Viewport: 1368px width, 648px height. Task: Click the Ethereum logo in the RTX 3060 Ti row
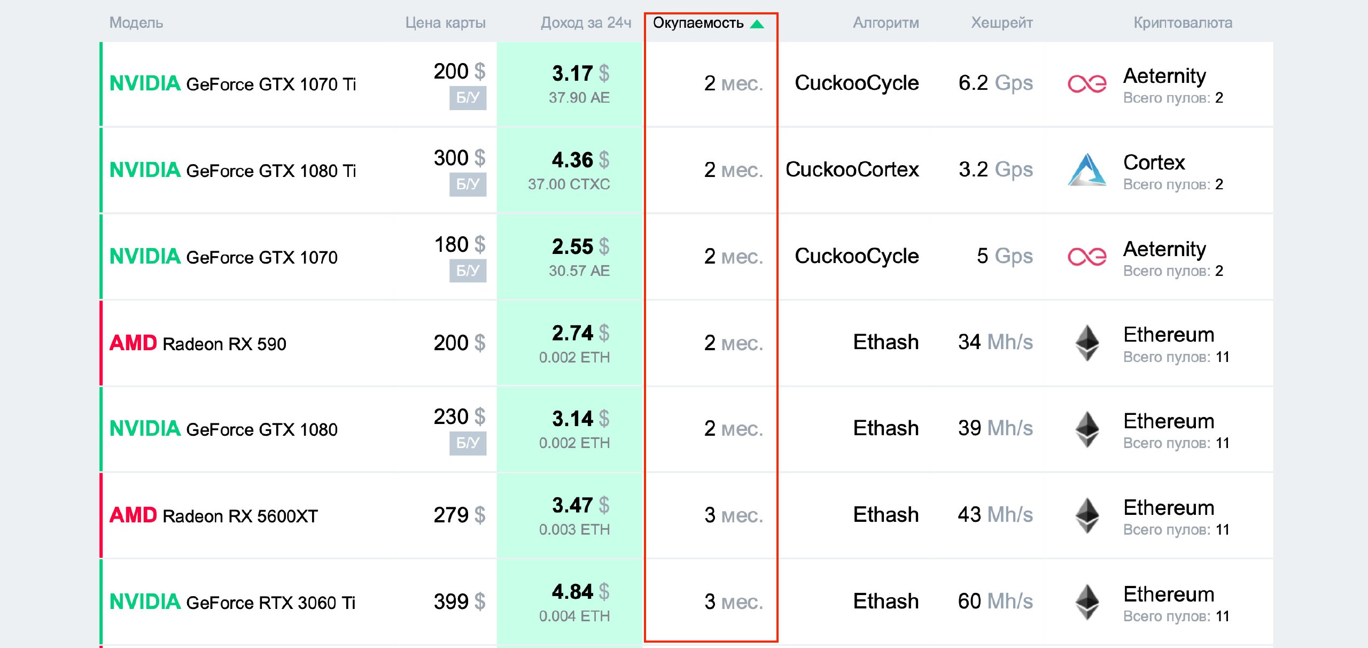click(x=1087, y=602)
